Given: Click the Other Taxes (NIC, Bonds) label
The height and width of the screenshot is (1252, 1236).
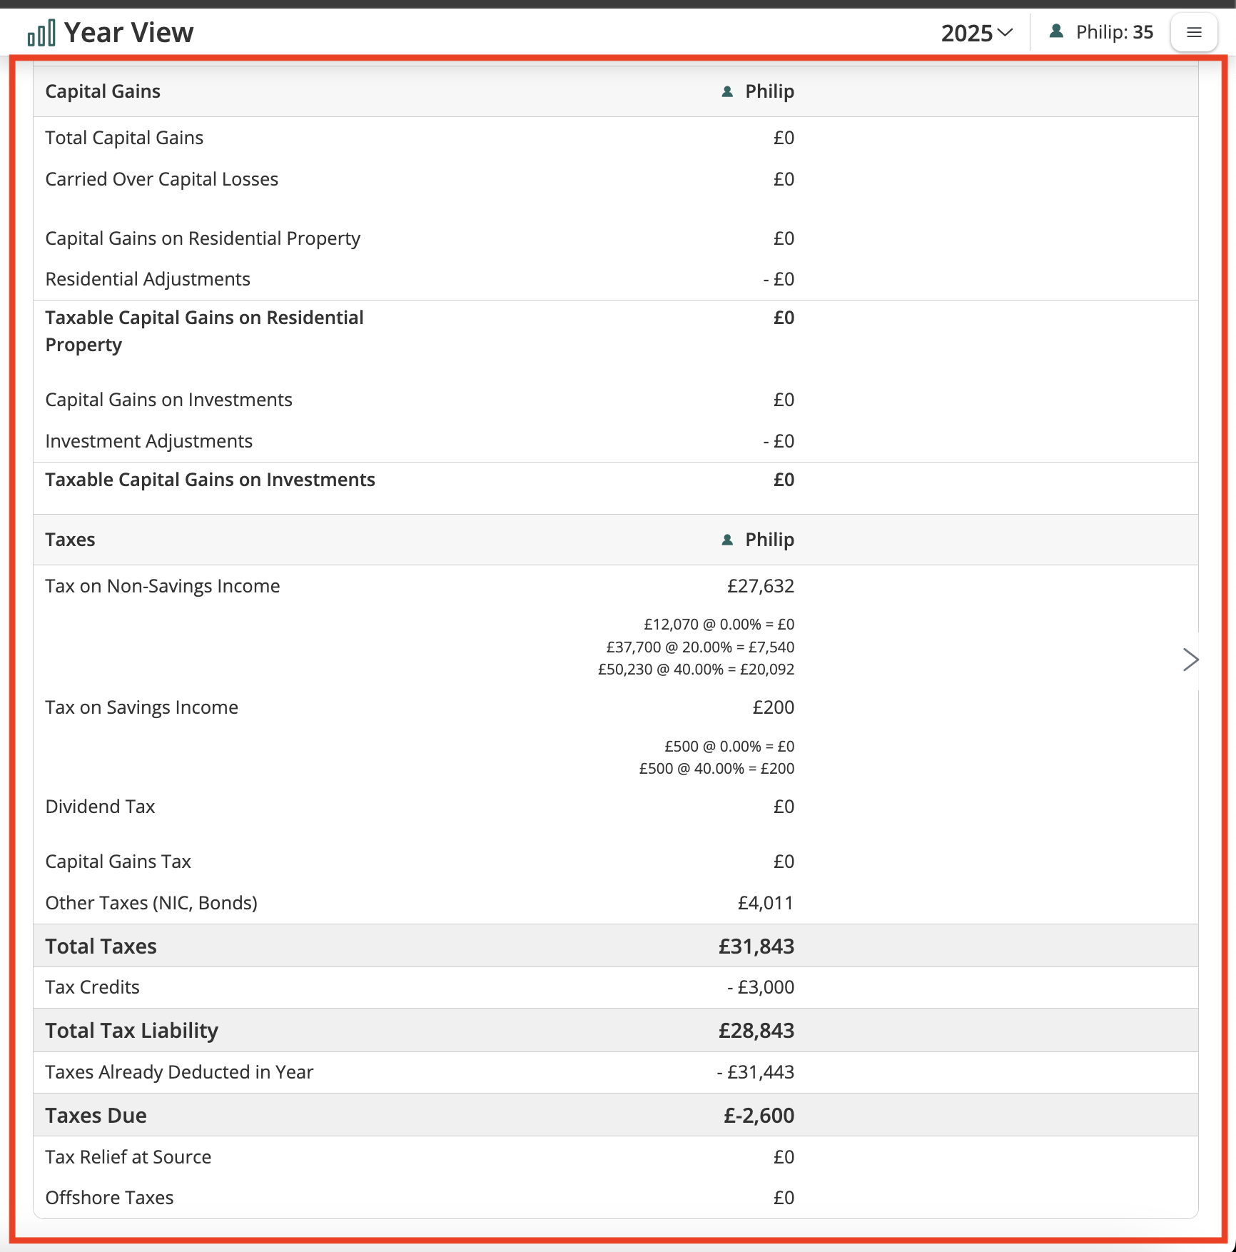Looking at the screenshot, I should (x=151, y=903).
